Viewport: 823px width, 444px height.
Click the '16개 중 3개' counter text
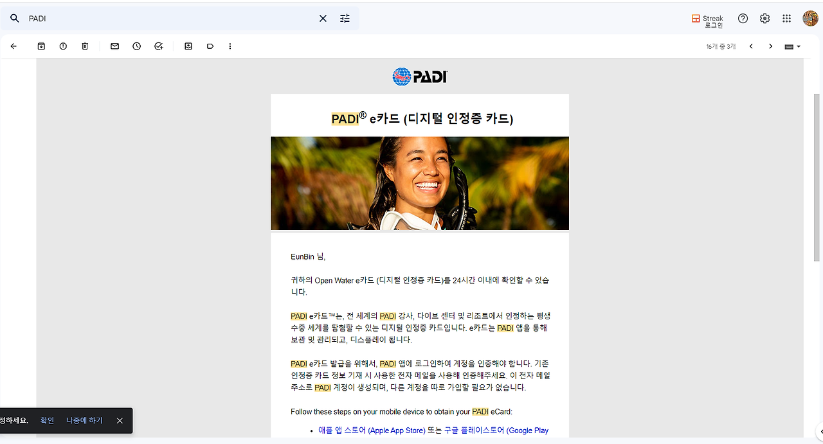(721, 46)
